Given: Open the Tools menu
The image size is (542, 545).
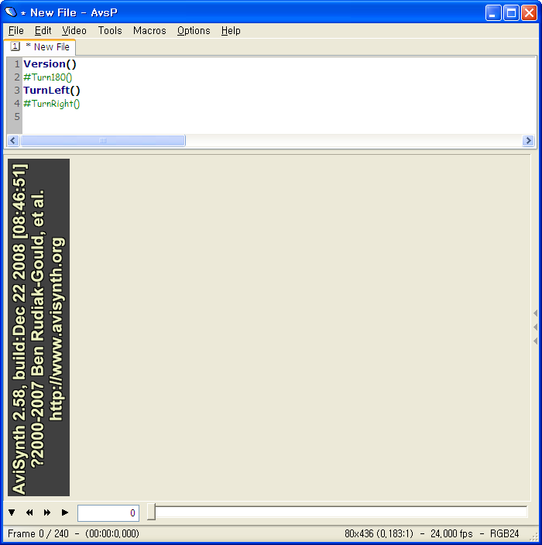Looking at the screenshot, I should pos(110,31).
